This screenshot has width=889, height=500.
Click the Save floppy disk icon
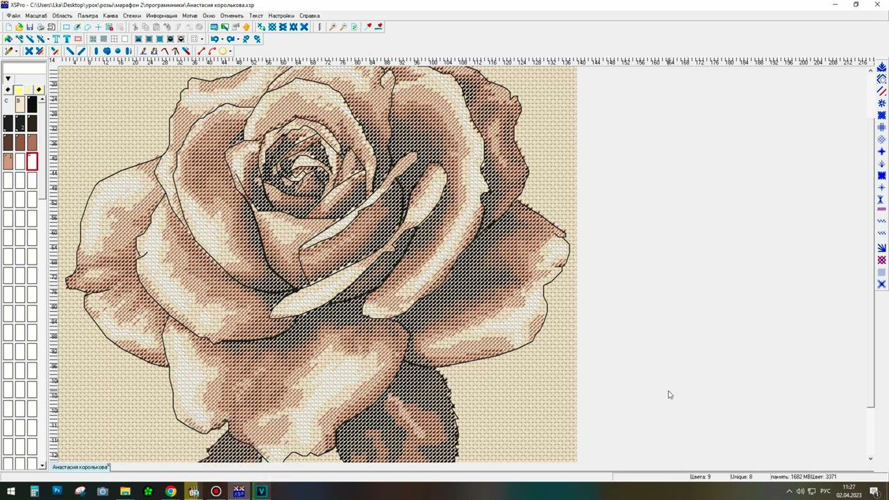[x=29, y=27]
